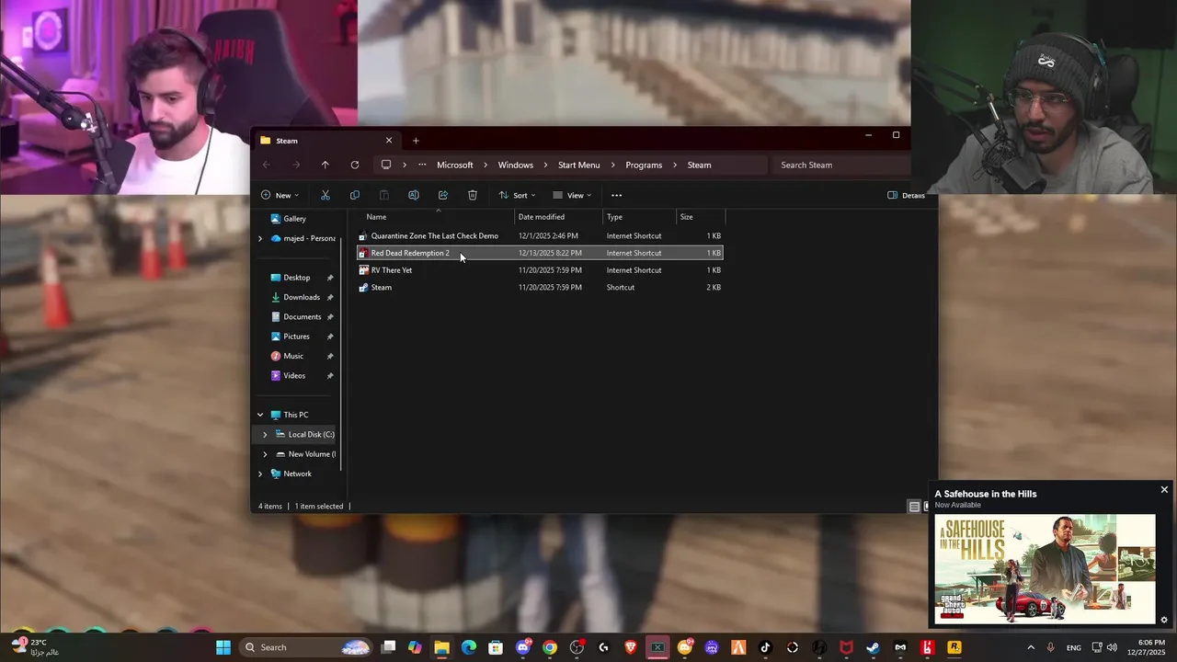Viewport: 1177px width, 662px height.
Task: Open Microsoft Store from taskbar
Action: 496,647
